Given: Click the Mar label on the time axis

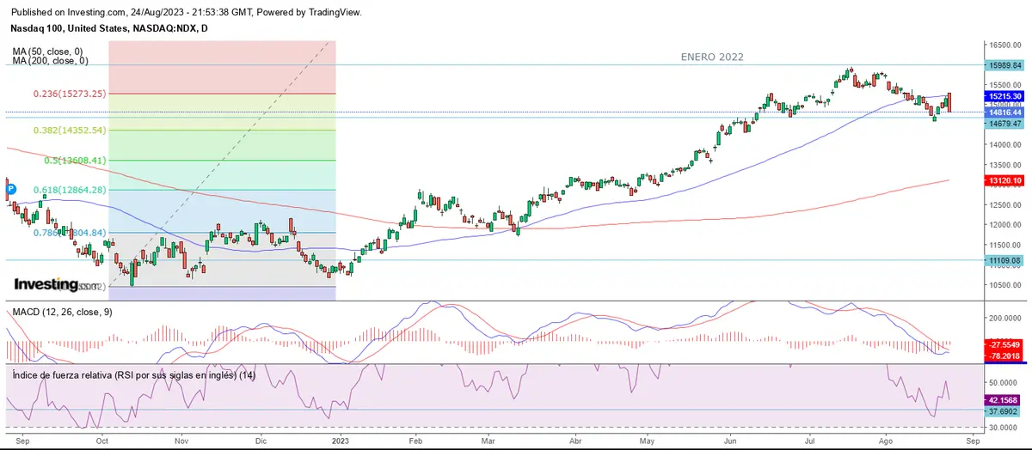Looking at the screenshot, I should click(489, 441).
